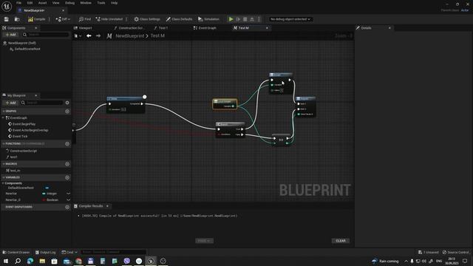The height and width of the screenshot is (266, 473).
Task: Open the Find search tool
Action: coord(85,19)
